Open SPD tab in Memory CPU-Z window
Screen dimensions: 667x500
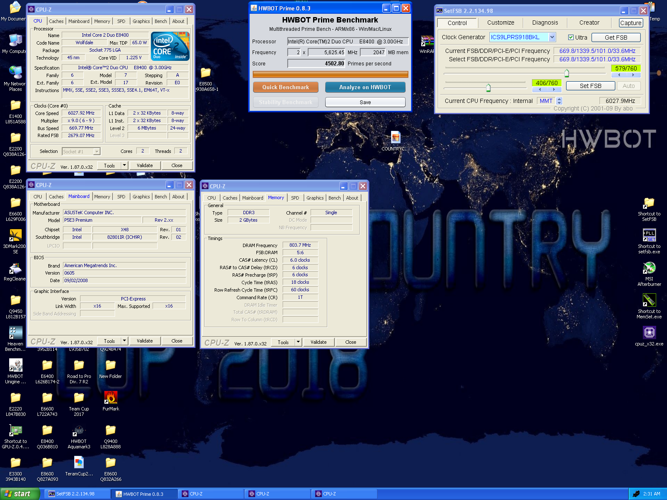click(x=295, y=198)
